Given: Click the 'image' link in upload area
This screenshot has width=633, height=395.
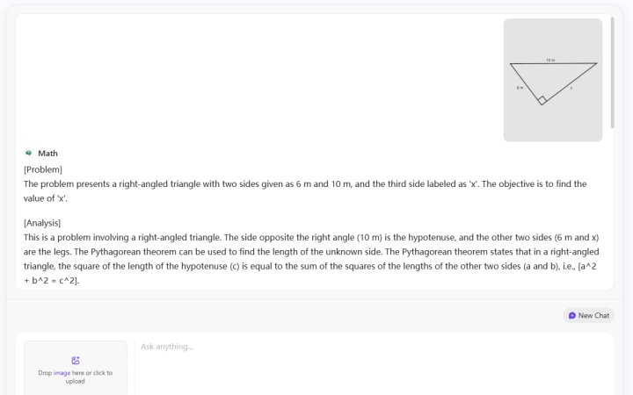Looking at the screenshot, I should (x=62, y=373).
